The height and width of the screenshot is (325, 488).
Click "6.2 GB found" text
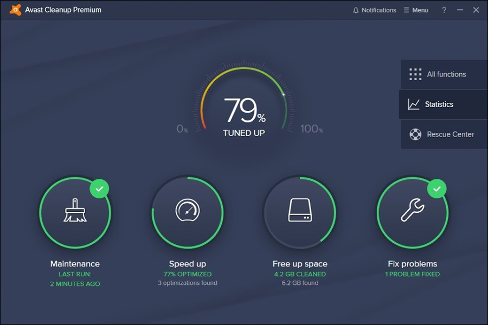tap(300, 283)
